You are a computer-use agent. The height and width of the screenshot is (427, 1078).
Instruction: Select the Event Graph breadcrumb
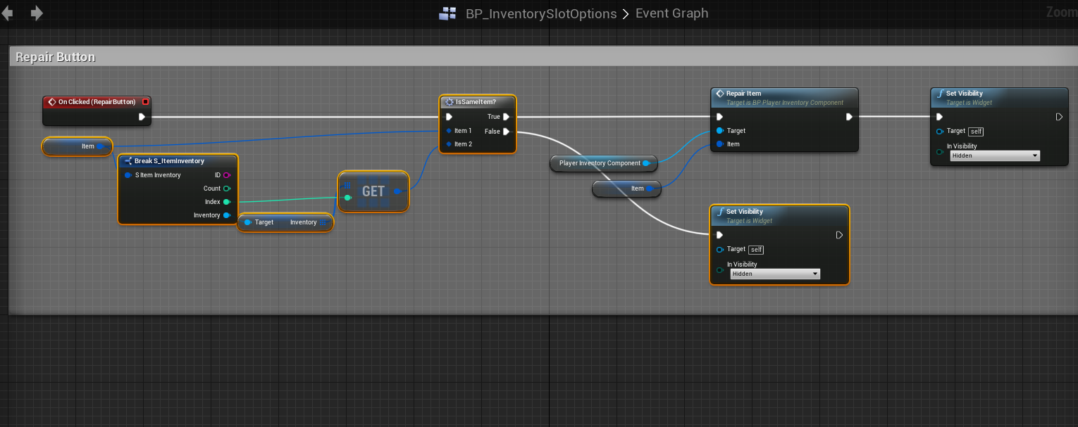coord(671,14)
